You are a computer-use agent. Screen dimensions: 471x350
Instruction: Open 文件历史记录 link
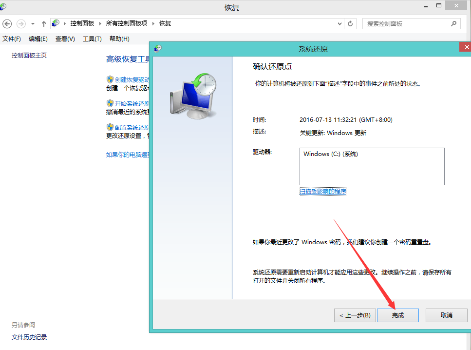click(x=29, y=337)
